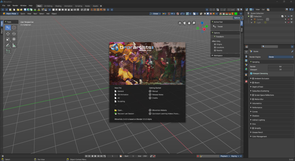Image resolution: width=295 pixels, height=161 pixels.
Task: Click the red X axis gizmo ball
Action: coord(204,29)
